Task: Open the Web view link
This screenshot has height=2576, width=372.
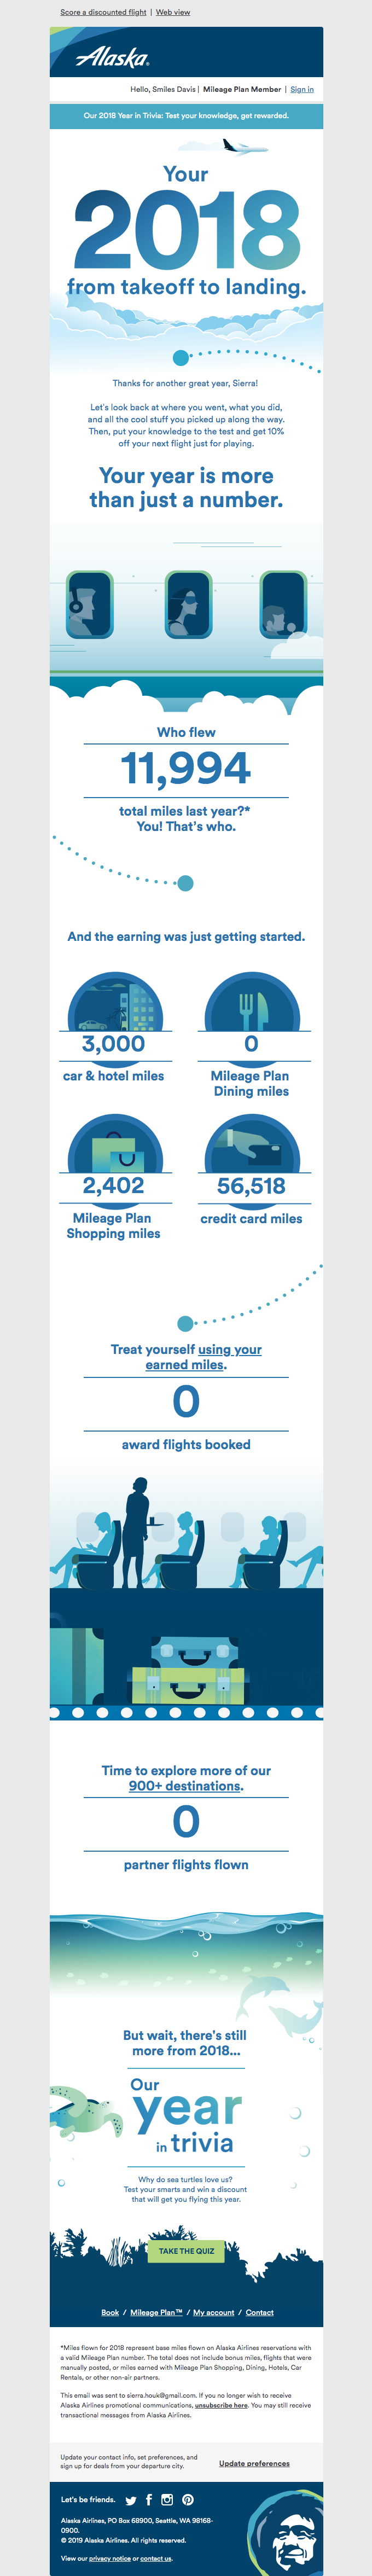Action: click(x=173, y=12)
